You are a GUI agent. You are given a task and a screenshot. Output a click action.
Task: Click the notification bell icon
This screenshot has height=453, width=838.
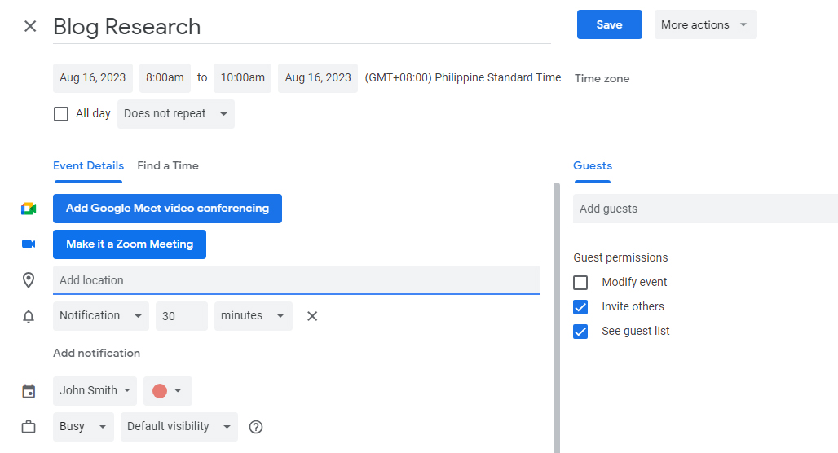click(29, 316)
